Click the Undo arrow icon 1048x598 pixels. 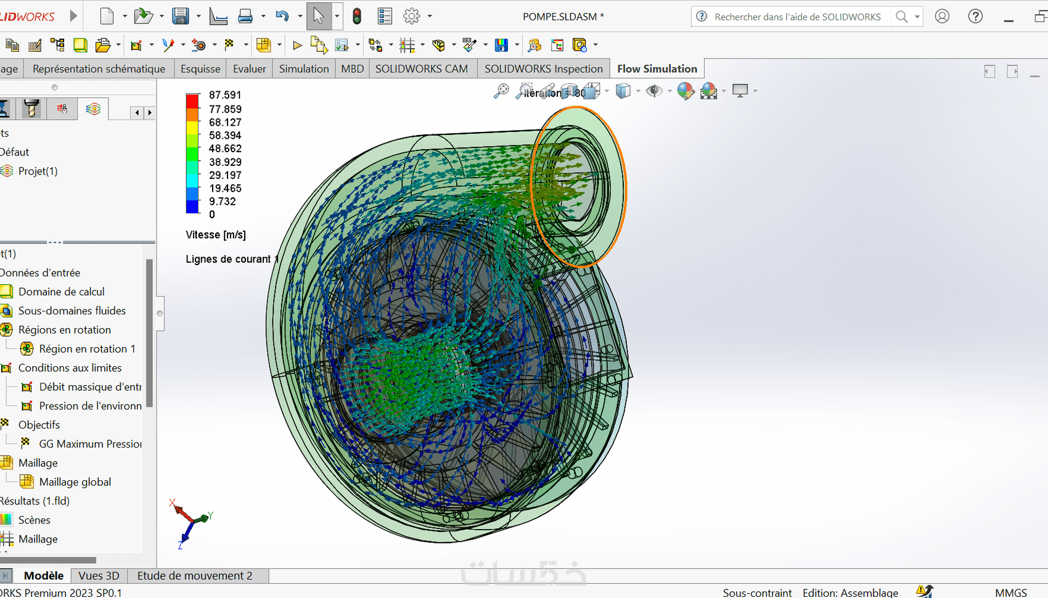[x=282, y=16]
